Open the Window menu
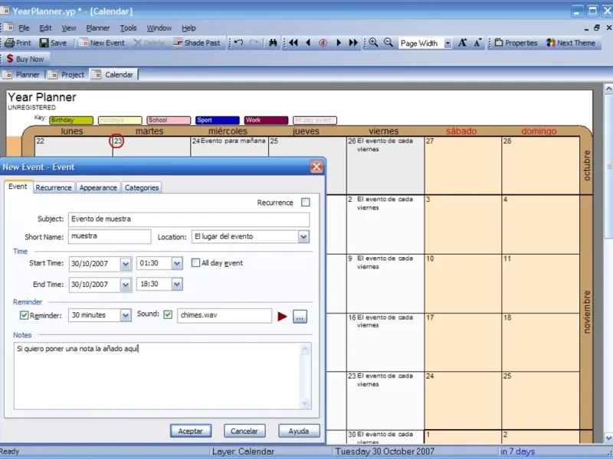 159,28
